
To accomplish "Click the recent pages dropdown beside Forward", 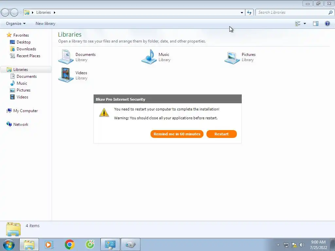I will pos(21,13).
